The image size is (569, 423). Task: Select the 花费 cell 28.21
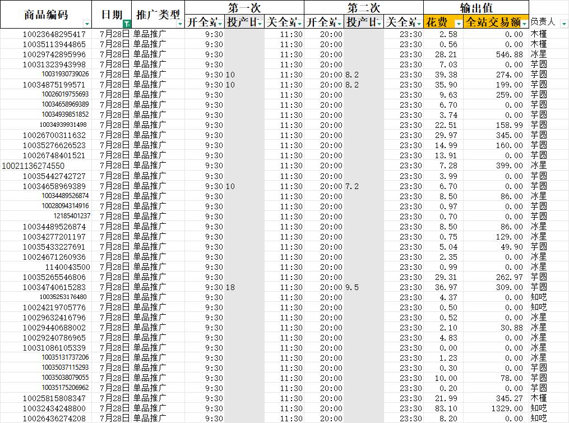pyautogui.click(x=443, y=54)
